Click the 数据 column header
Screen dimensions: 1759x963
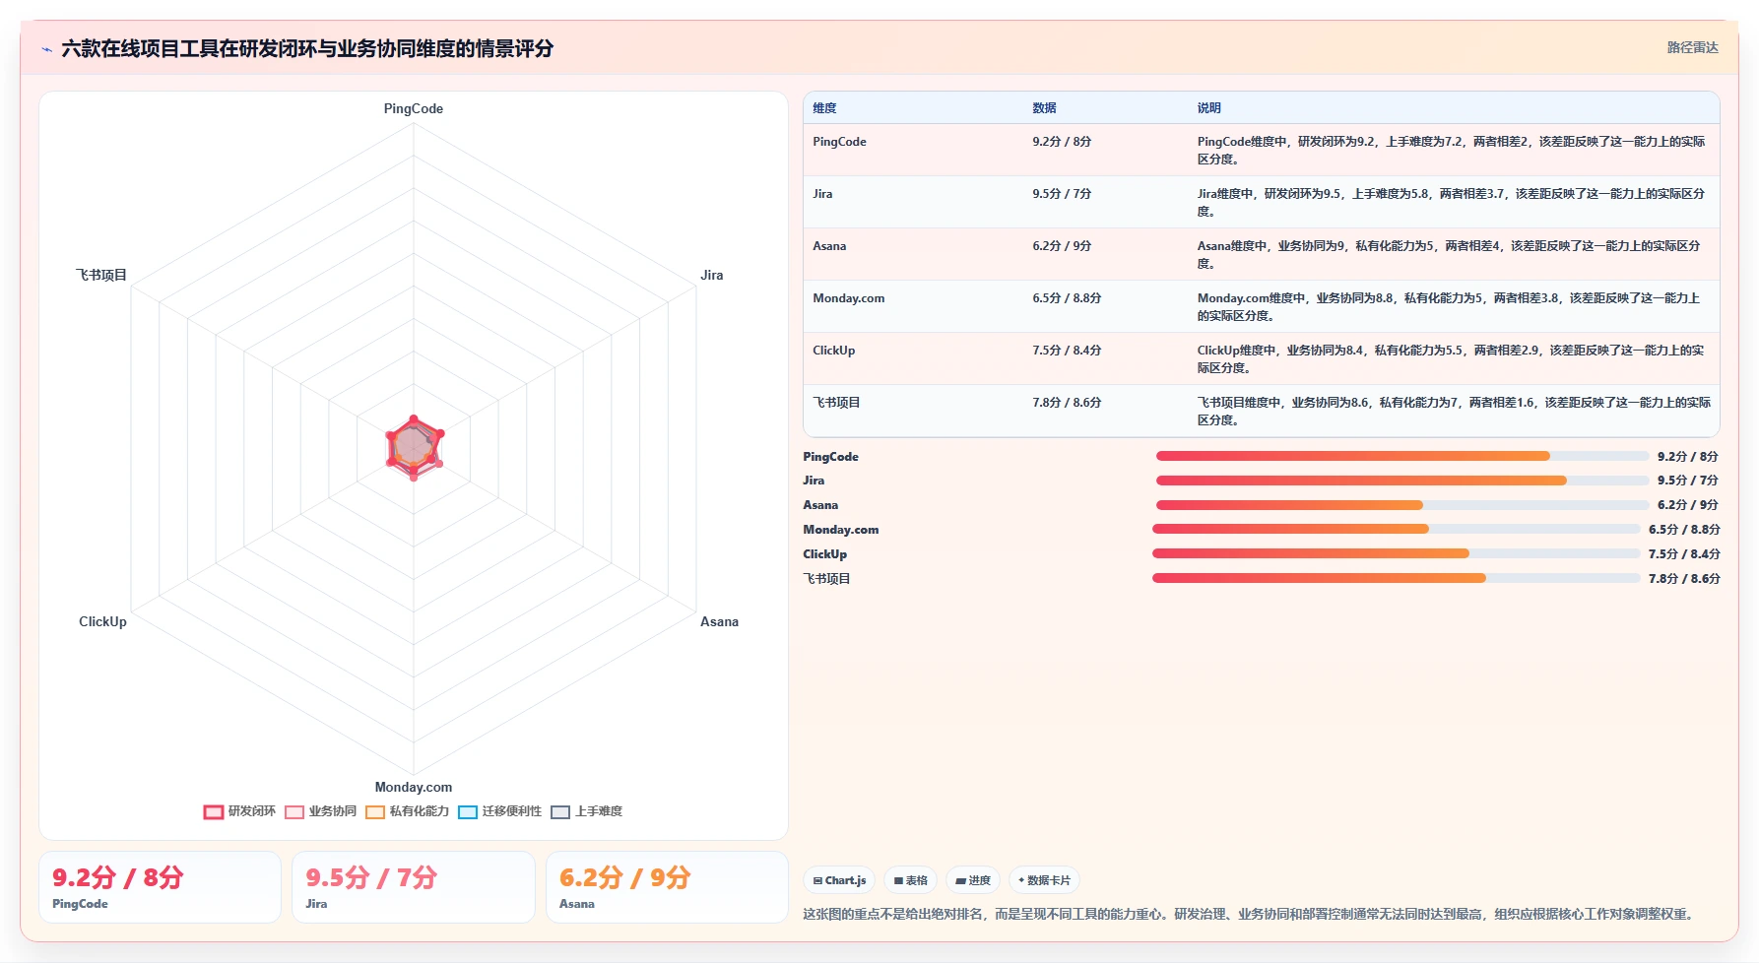pyautogui.click(x=1044, y=108)
